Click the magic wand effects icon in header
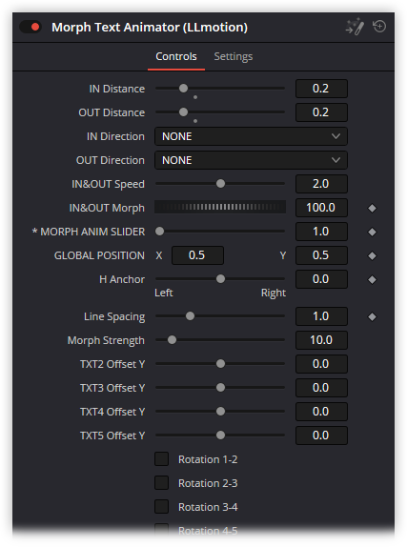The width and height of the screenshot is (407, 547). coord(355,27)
